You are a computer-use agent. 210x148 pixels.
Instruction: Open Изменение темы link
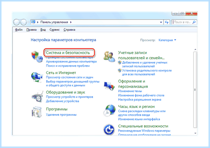click(x=130, y=91)
